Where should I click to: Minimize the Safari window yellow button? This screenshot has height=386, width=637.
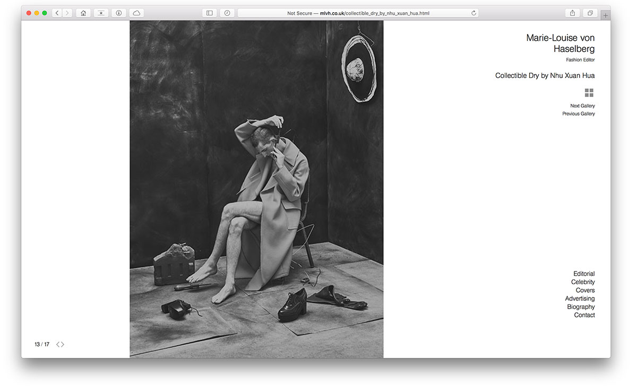[x=37, y=13]
